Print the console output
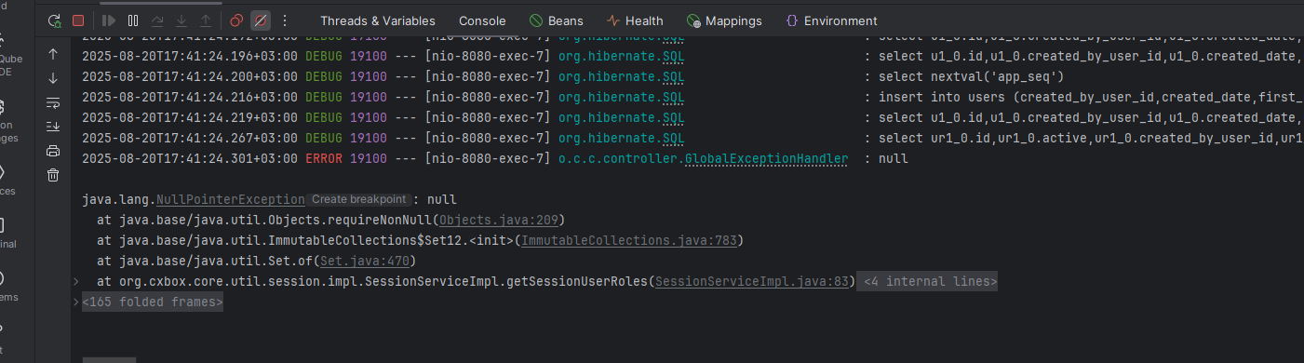1304x363 pixels. click(53, 151)
